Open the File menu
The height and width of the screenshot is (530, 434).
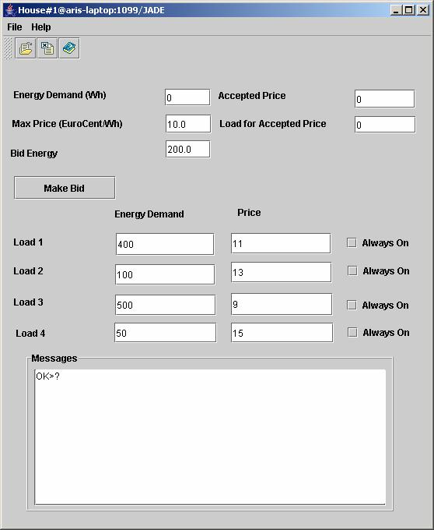point(15,27)
